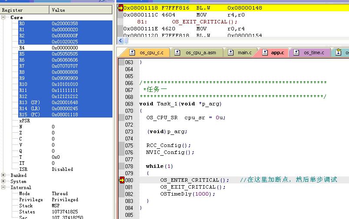
Task: Click the R0 value 0x20000358
Action: pos(65,23)
